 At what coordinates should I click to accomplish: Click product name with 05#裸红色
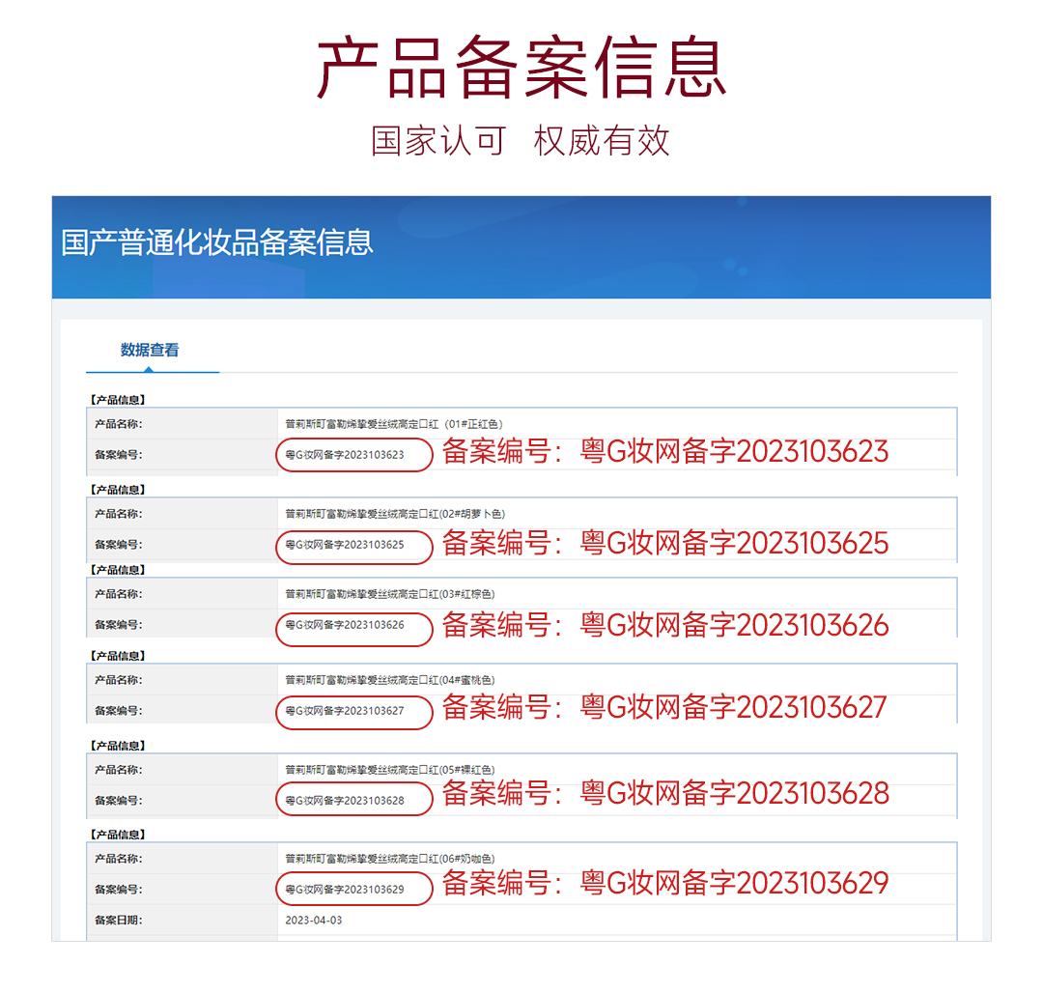coord(389,770)
